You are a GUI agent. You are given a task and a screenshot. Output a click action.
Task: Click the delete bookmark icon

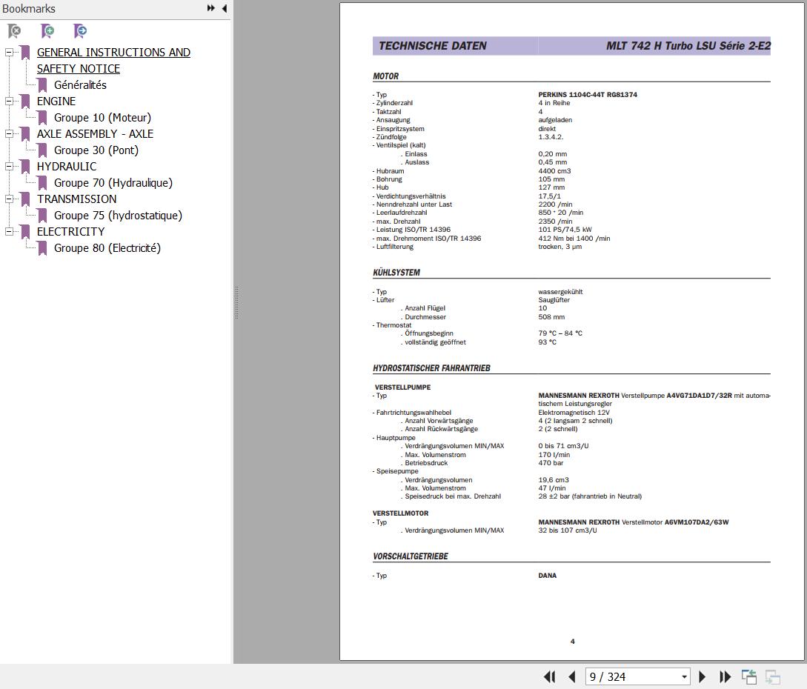14,31
